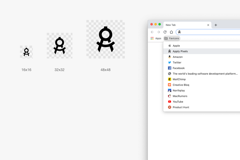Click the Amazon favicon
The width and height of the screenshot is (240, 160).
tap(169, 57)
